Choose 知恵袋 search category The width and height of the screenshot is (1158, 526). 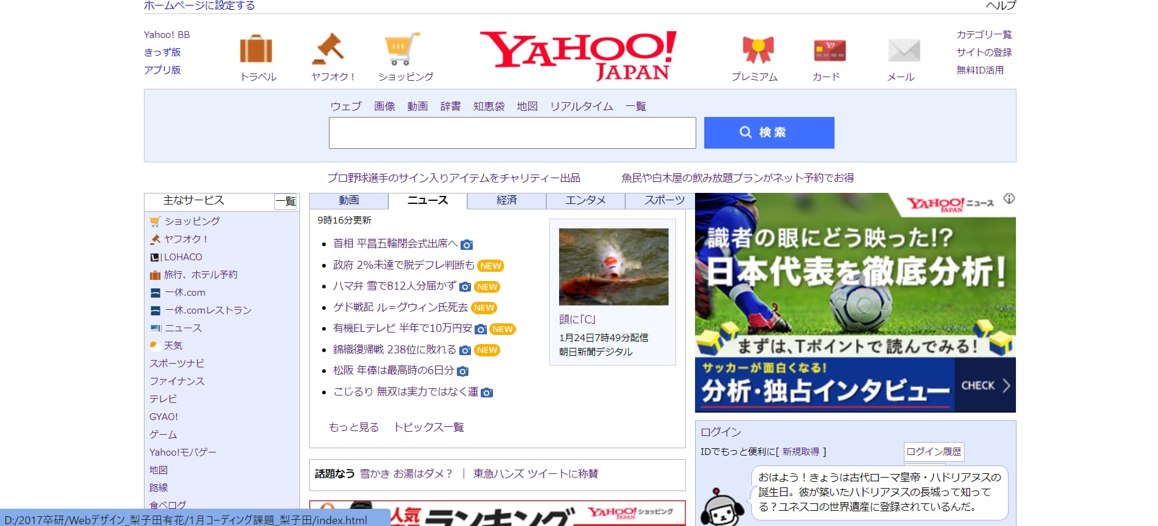point(489,107)
